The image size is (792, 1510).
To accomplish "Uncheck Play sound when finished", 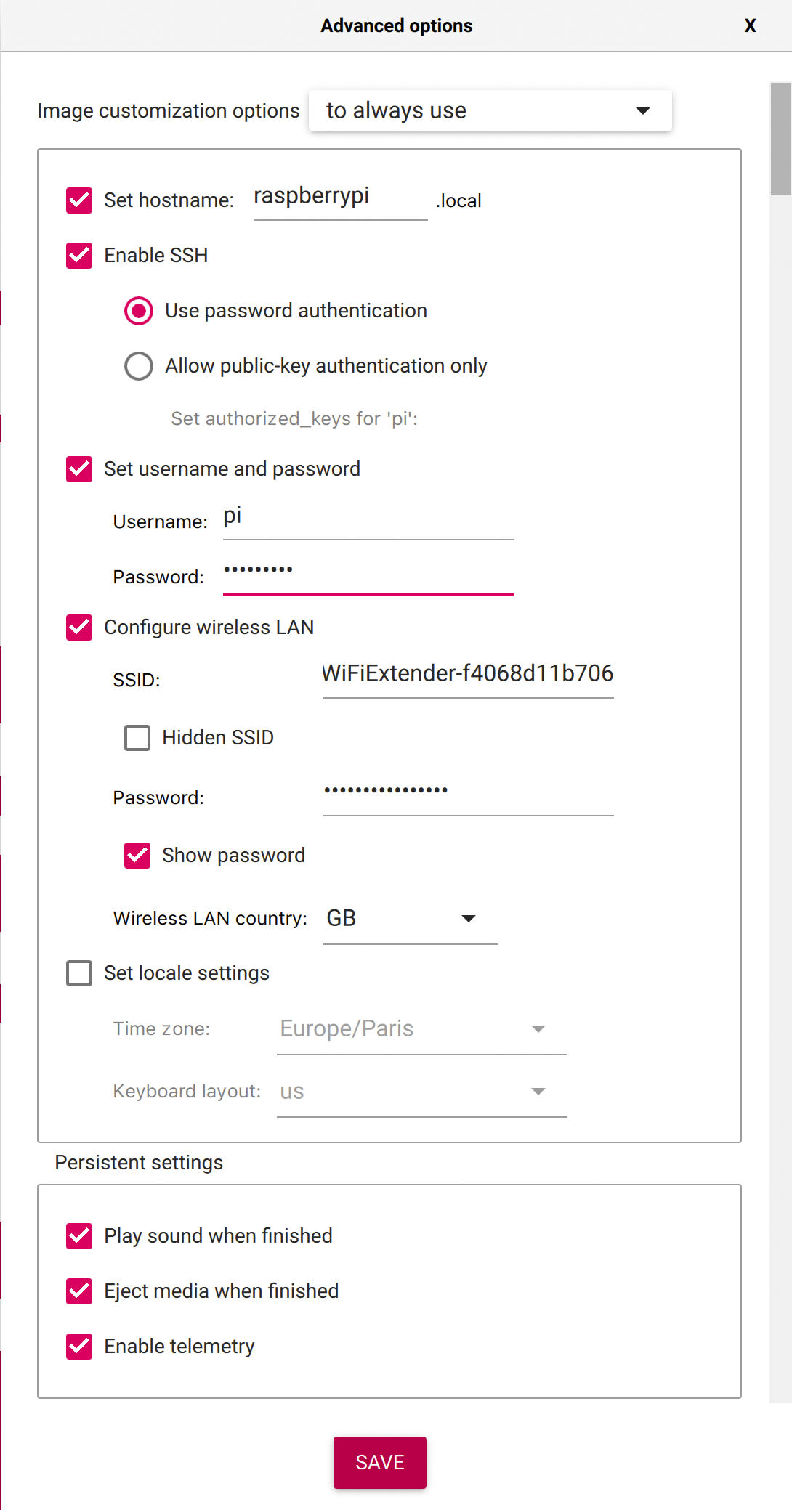I will [79, 1236].
